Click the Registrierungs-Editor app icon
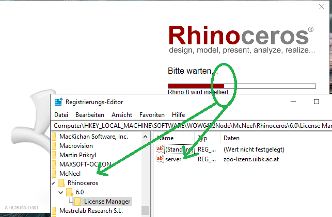The height and width of the screenshot is (217, 332). pos(58,102)
